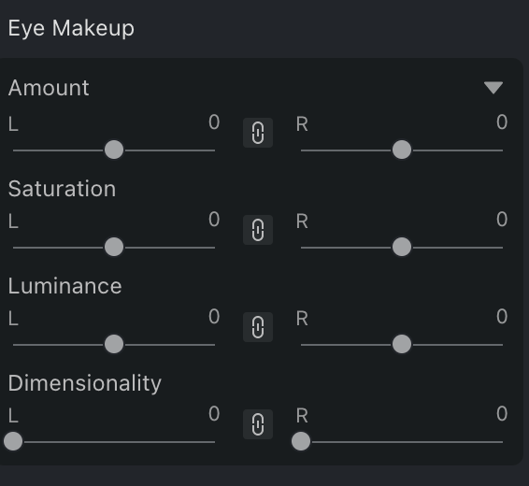Screen dimensions: 529x486
Task: Select the Dimensionality left value field
Action: pyautogui.click(x=214, y=413)
